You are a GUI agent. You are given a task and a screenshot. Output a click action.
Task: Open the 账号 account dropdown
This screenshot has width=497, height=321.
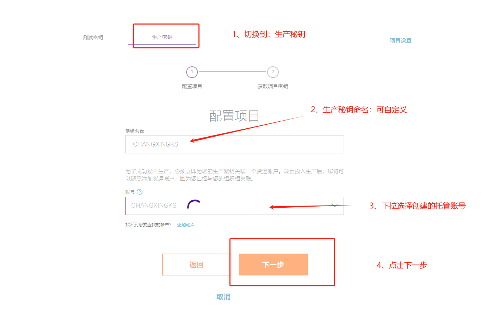coord(234,206)
